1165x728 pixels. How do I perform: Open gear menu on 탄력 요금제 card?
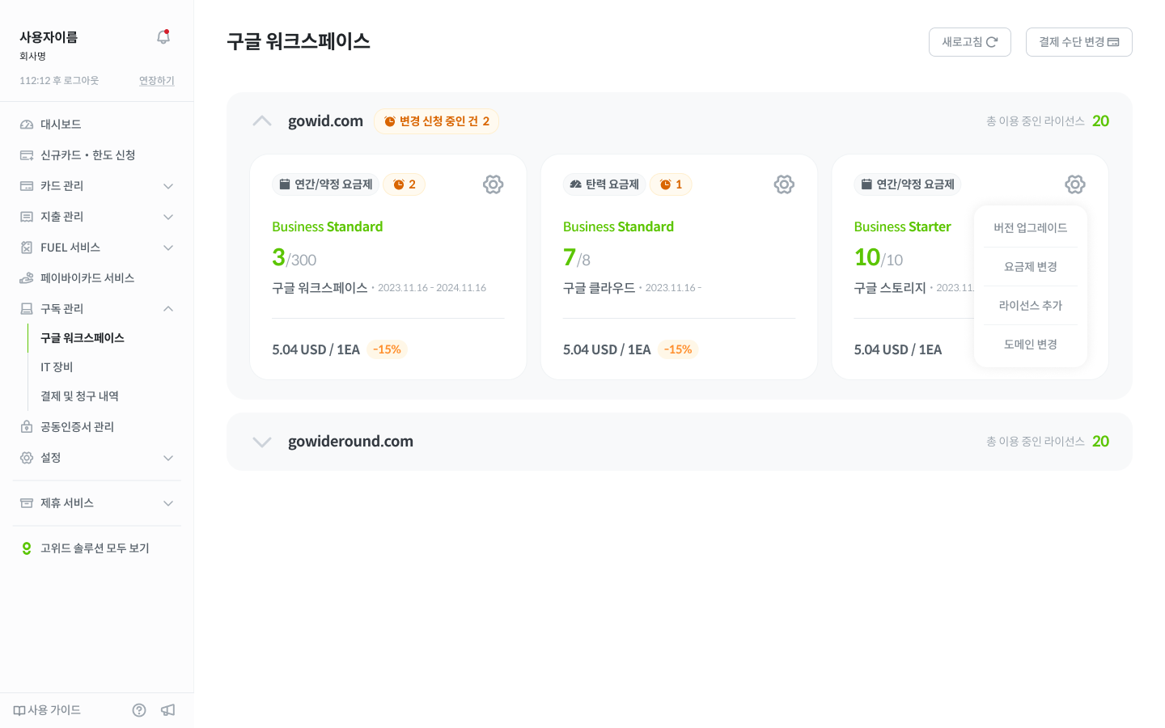(x=784, y=184)
